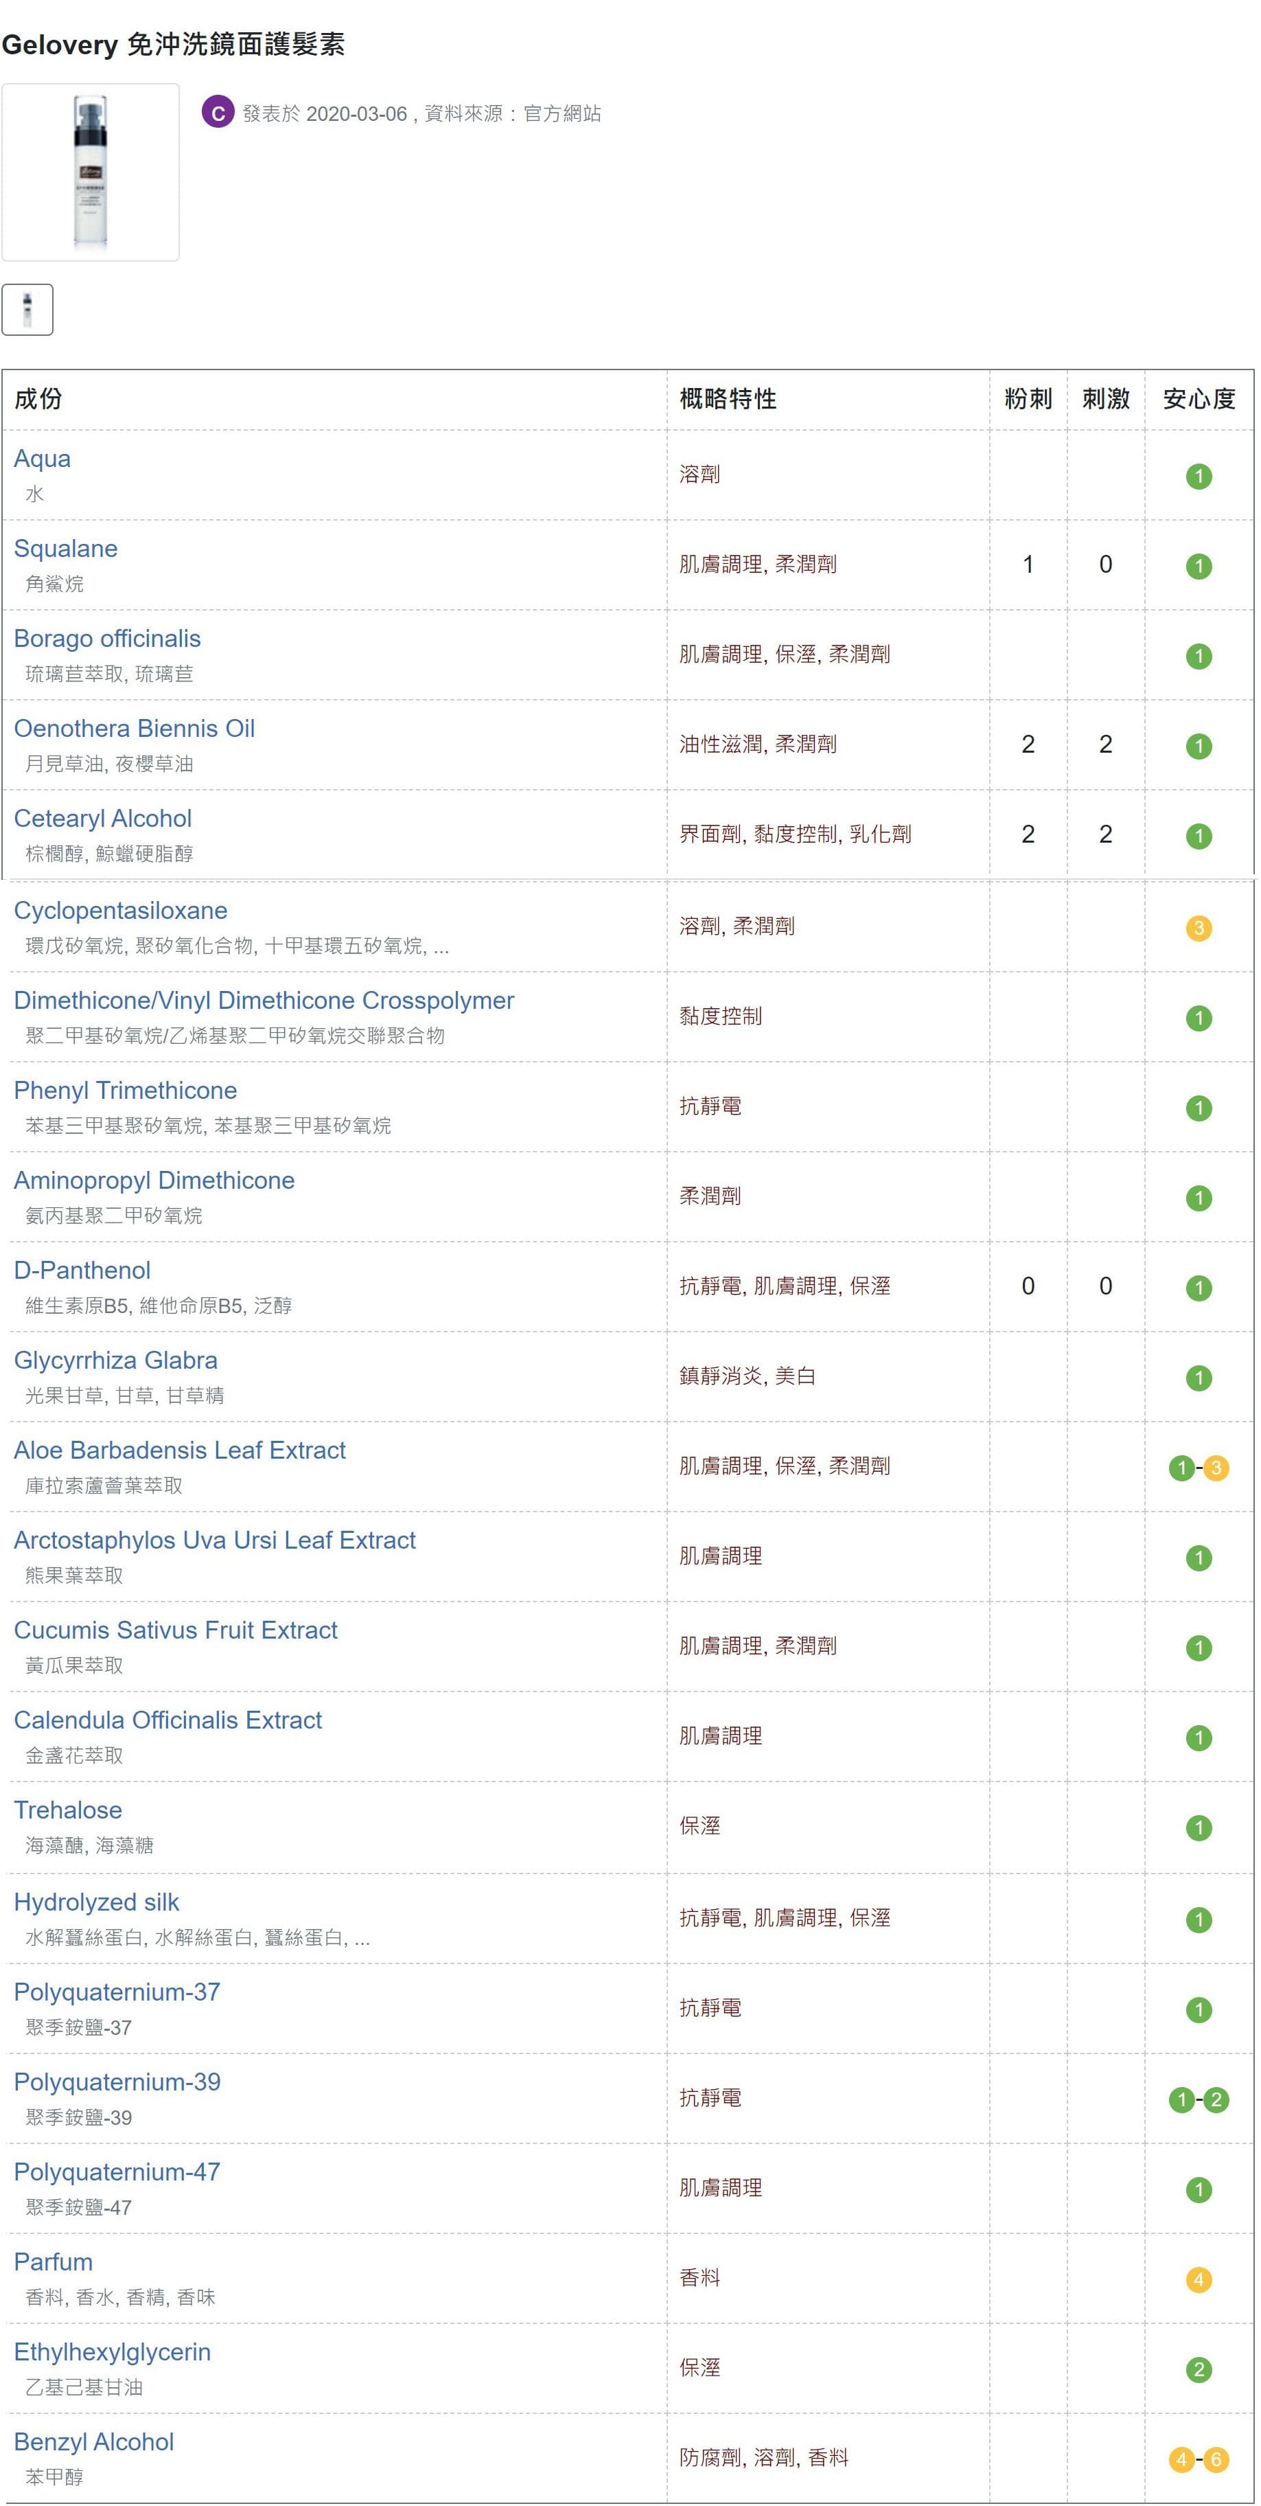
Task: Click the purple author avatar icon
Action: [218, 113]
